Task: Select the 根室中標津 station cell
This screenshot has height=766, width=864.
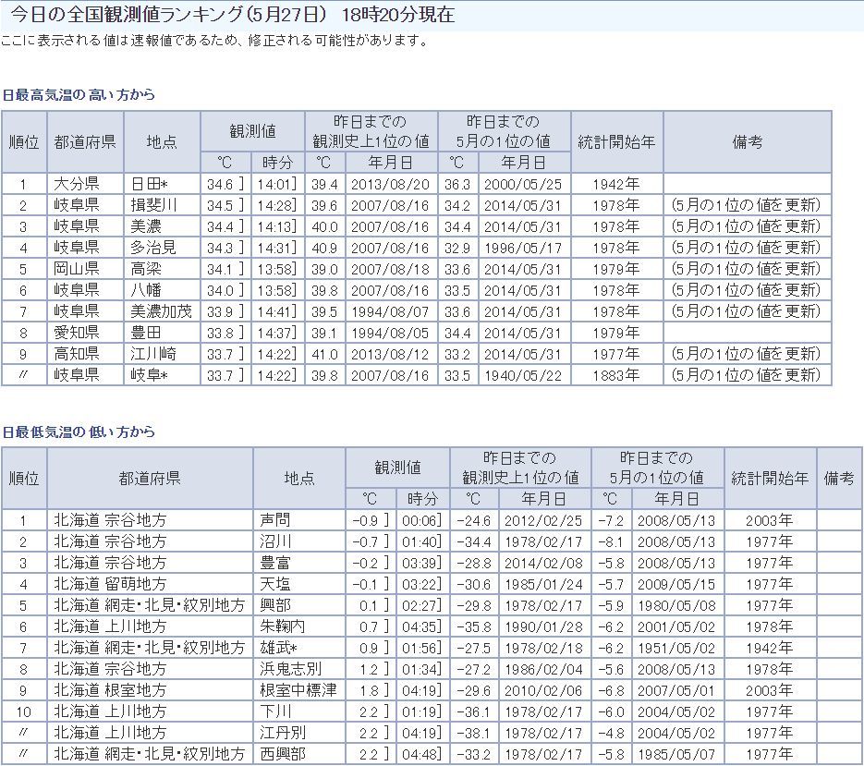Action: coord(298,690)
